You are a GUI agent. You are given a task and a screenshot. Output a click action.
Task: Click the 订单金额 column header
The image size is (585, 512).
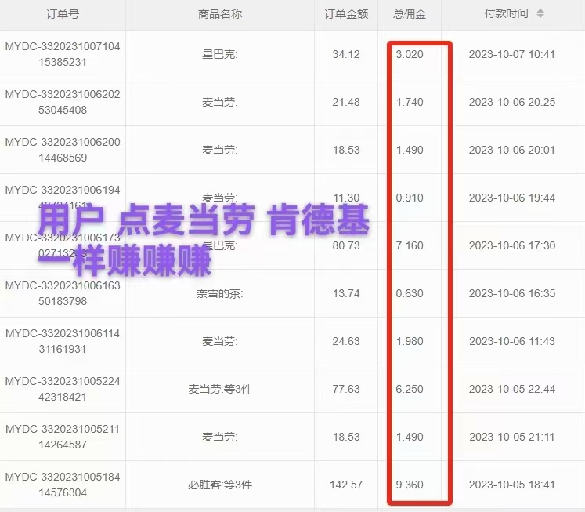346,14
